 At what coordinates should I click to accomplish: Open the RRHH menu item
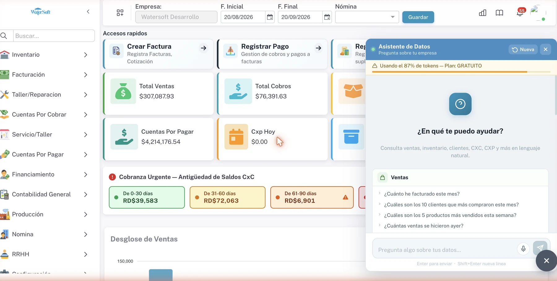tap(45, 254)
